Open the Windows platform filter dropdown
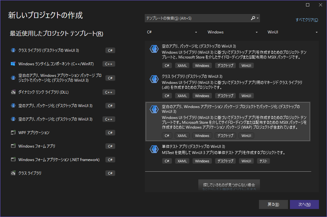 232,32
